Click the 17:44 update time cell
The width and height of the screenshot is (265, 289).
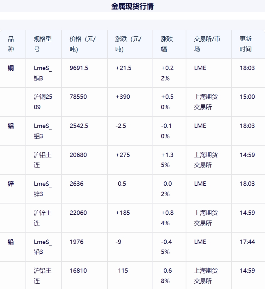pyautogui.click(x=247, y=242)
